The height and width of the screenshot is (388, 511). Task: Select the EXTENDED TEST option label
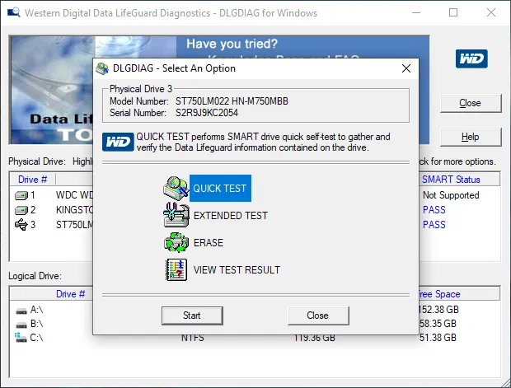(x=231, y=216)
